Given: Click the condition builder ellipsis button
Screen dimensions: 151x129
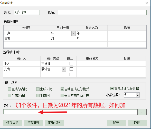Looking at the screenshot, I should 142,112.
